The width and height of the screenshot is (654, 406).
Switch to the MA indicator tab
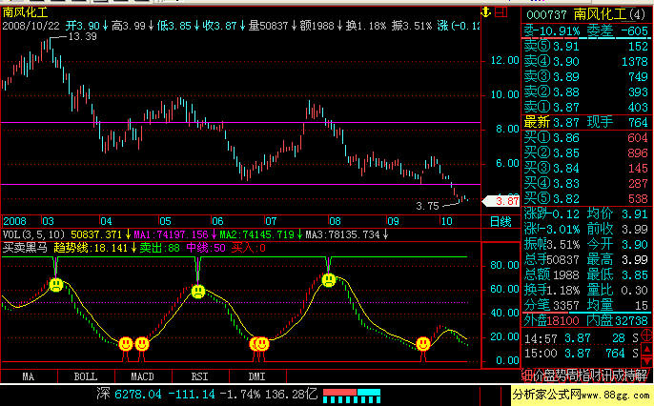click(29, 376)
